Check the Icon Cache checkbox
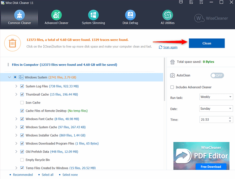Image resolution: width=235 pixels, height=179 pixels. pos(22,102)
